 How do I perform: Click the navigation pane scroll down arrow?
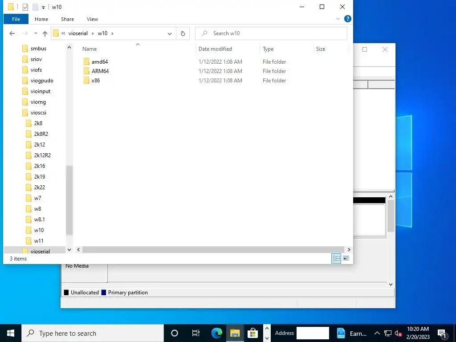pos(69,249)
